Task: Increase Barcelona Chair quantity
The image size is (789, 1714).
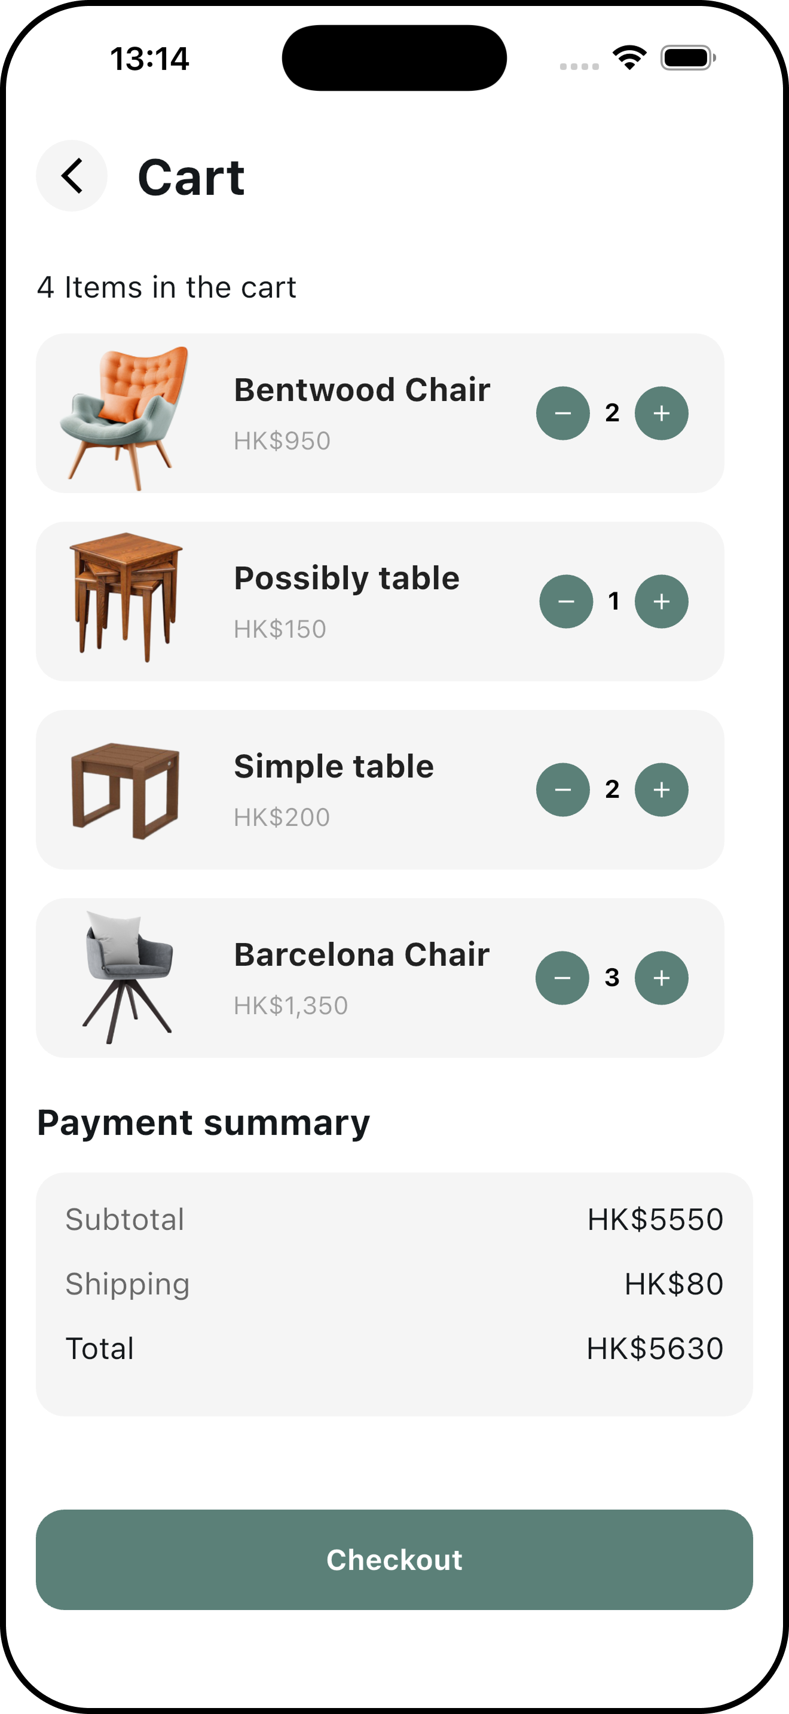Action: pyautogui.click(x=661, y=978)
